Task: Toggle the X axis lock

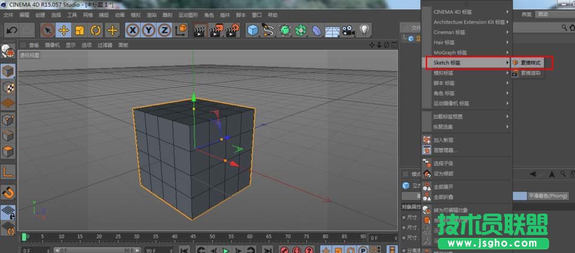Action: coord(133,30)
